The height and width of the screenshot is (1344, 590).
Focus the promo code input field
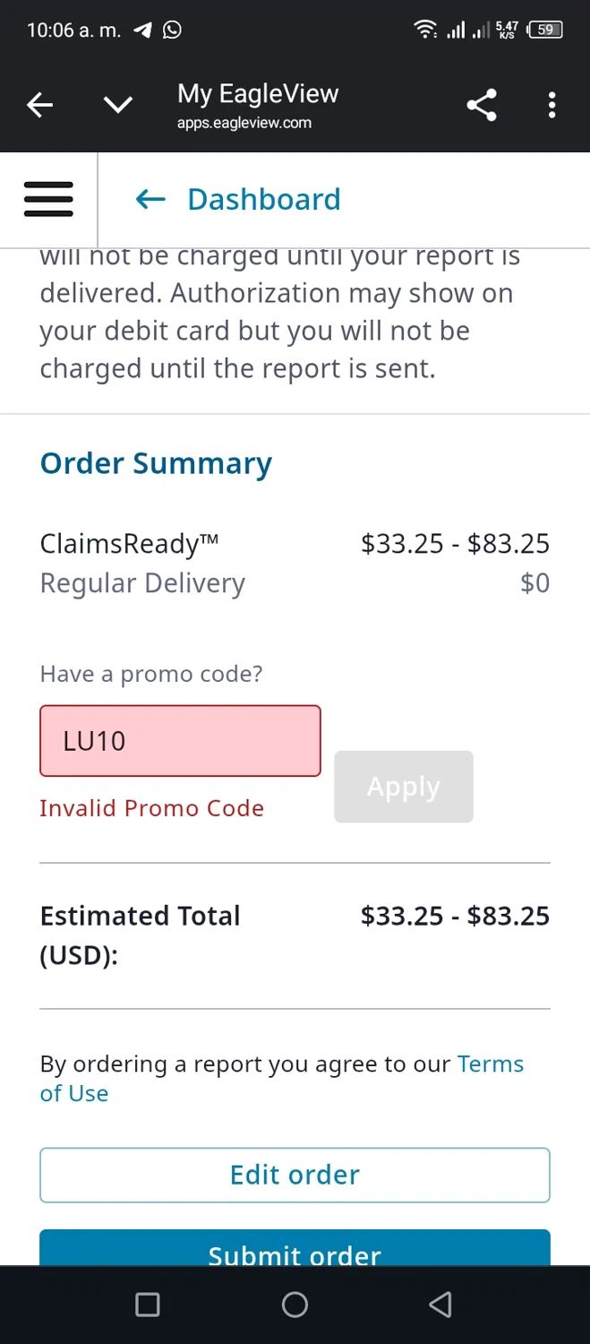[x=180, y=741]
